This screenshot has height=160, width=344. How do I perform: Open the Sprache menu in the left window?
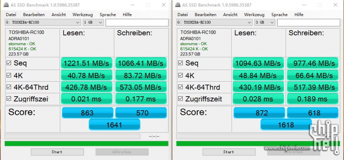(x=108, y=15)
